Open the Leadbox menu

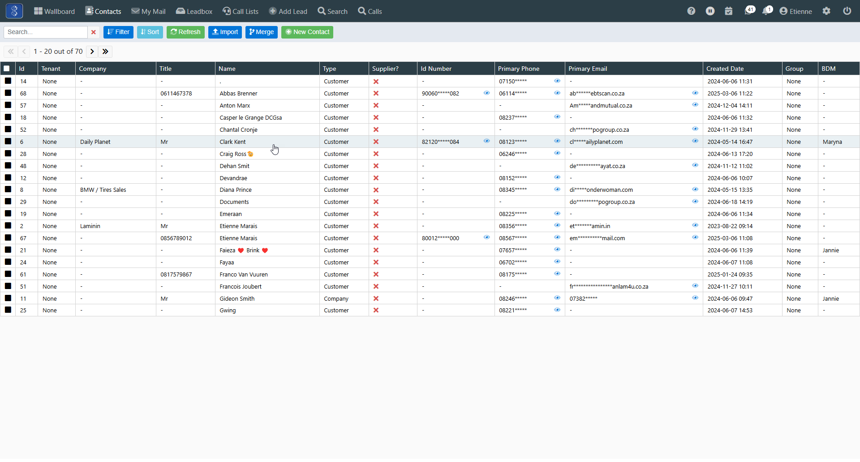tap(194, 11)
